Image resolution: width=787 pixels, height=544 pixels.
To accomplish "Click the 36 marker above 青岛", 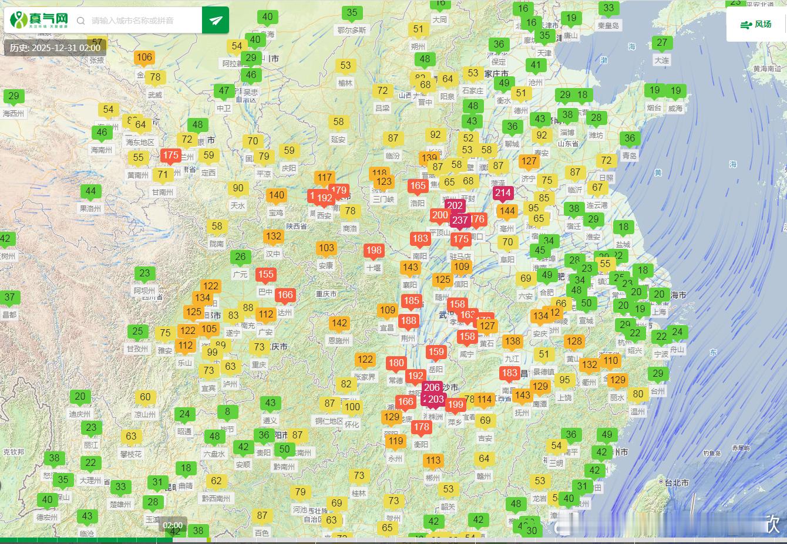I will [630, 140].
